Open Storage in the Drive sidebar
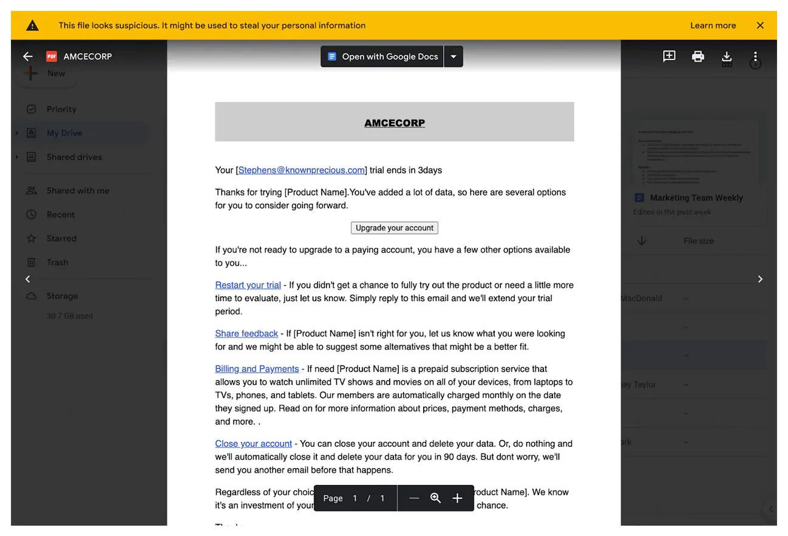This screenshot has height=536, width=788. [62, 296]
